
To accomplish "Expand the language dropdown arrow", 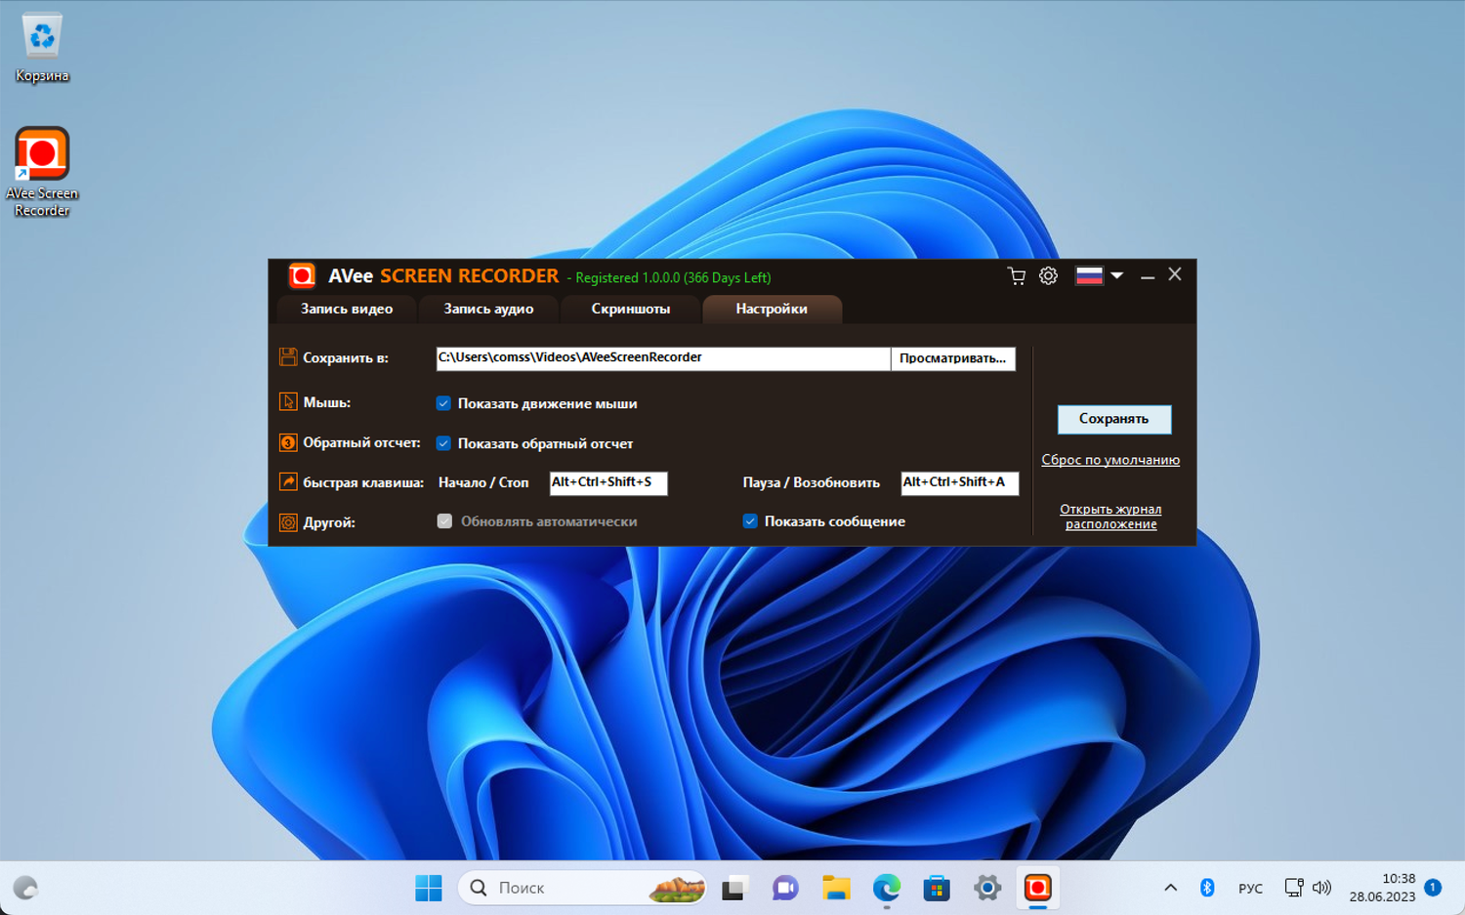I will pos(1116,276).
